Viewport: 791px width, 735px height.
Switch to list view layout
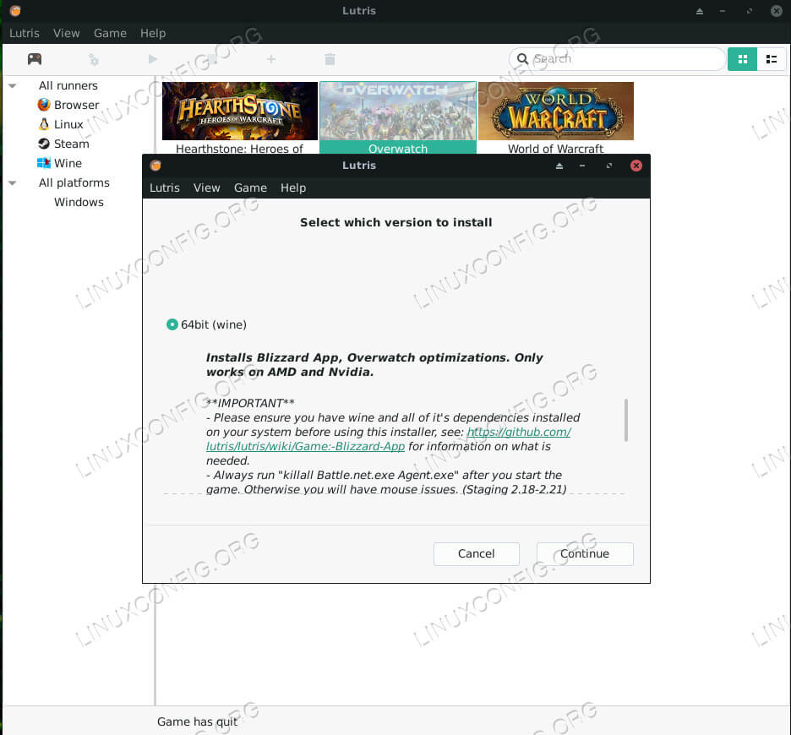772,59
